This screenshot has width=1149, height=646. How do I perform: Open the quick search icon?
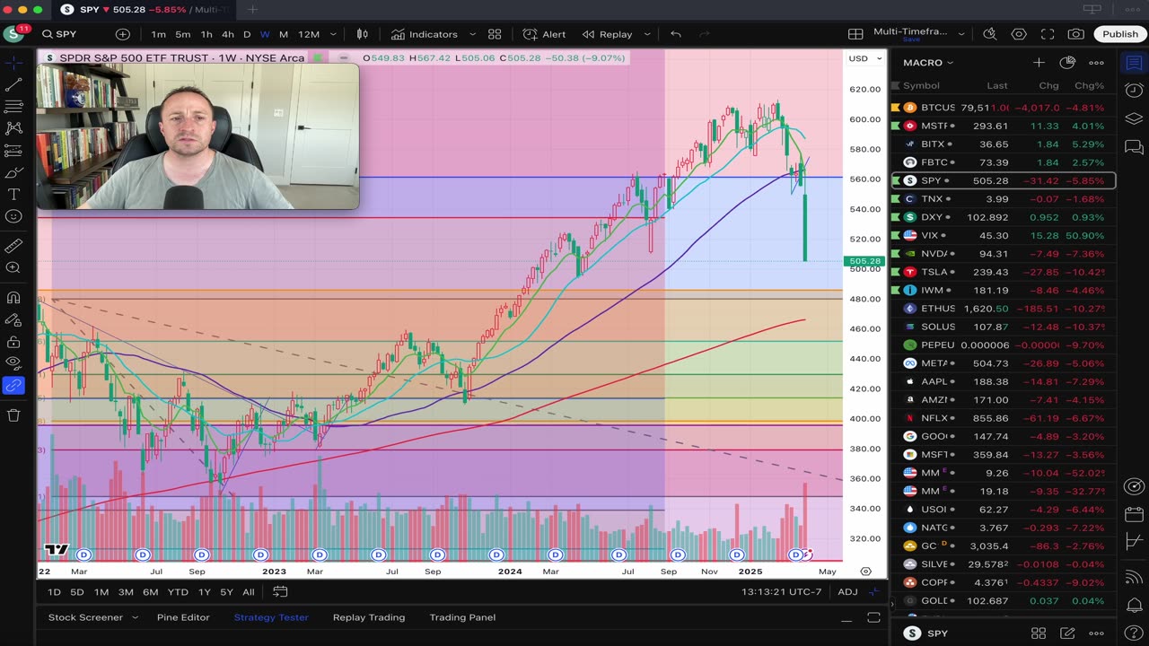coord(990,34)
